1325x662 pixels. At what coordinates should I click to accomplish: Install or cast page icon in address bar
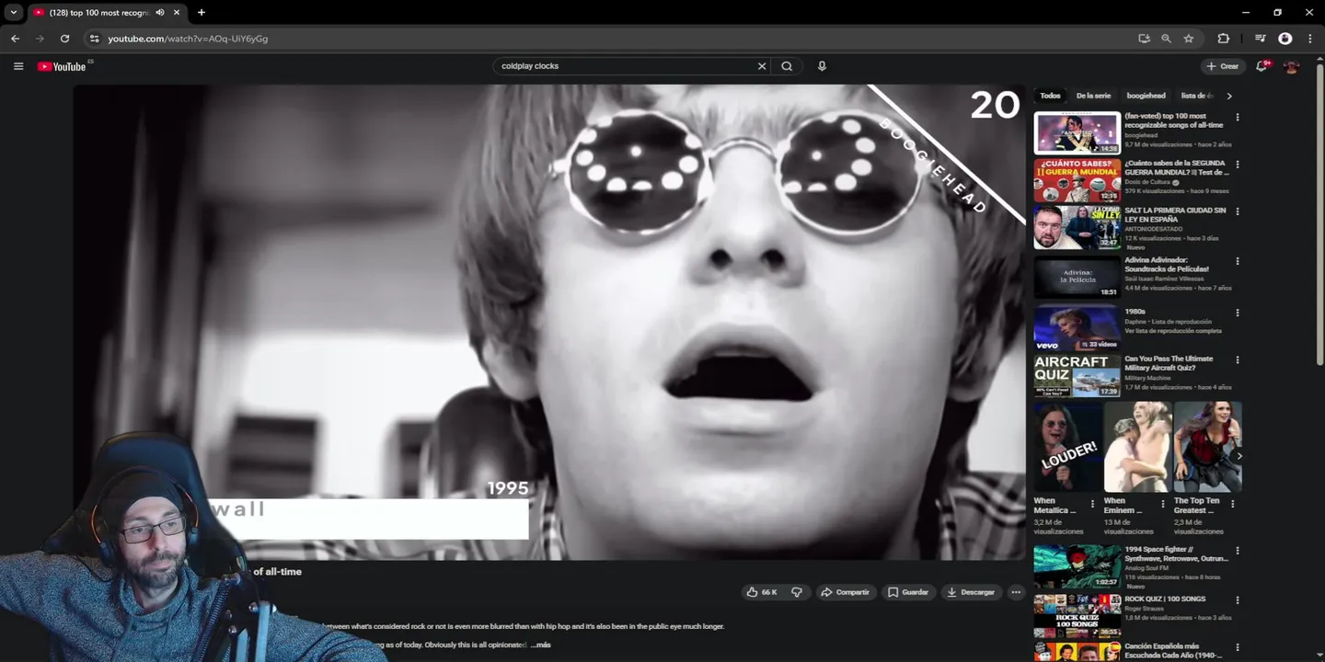(1144, 39)
